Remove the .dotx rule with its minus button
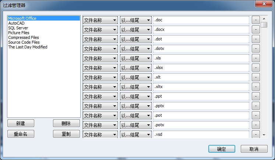The image size is (275, 160). 256,48
